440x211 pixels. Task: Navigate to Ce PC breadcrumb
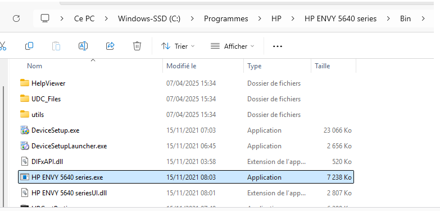click(84, 18)
